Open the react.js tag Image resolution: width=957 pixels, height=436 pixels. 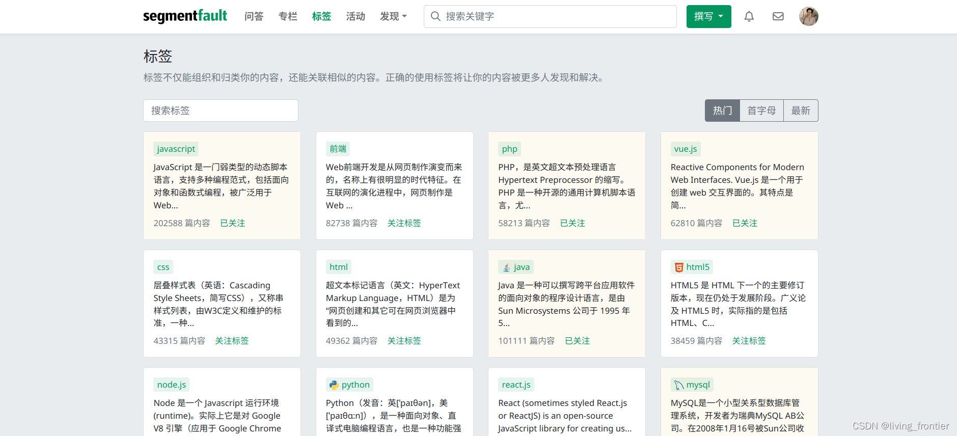click(x=516, y=385)
